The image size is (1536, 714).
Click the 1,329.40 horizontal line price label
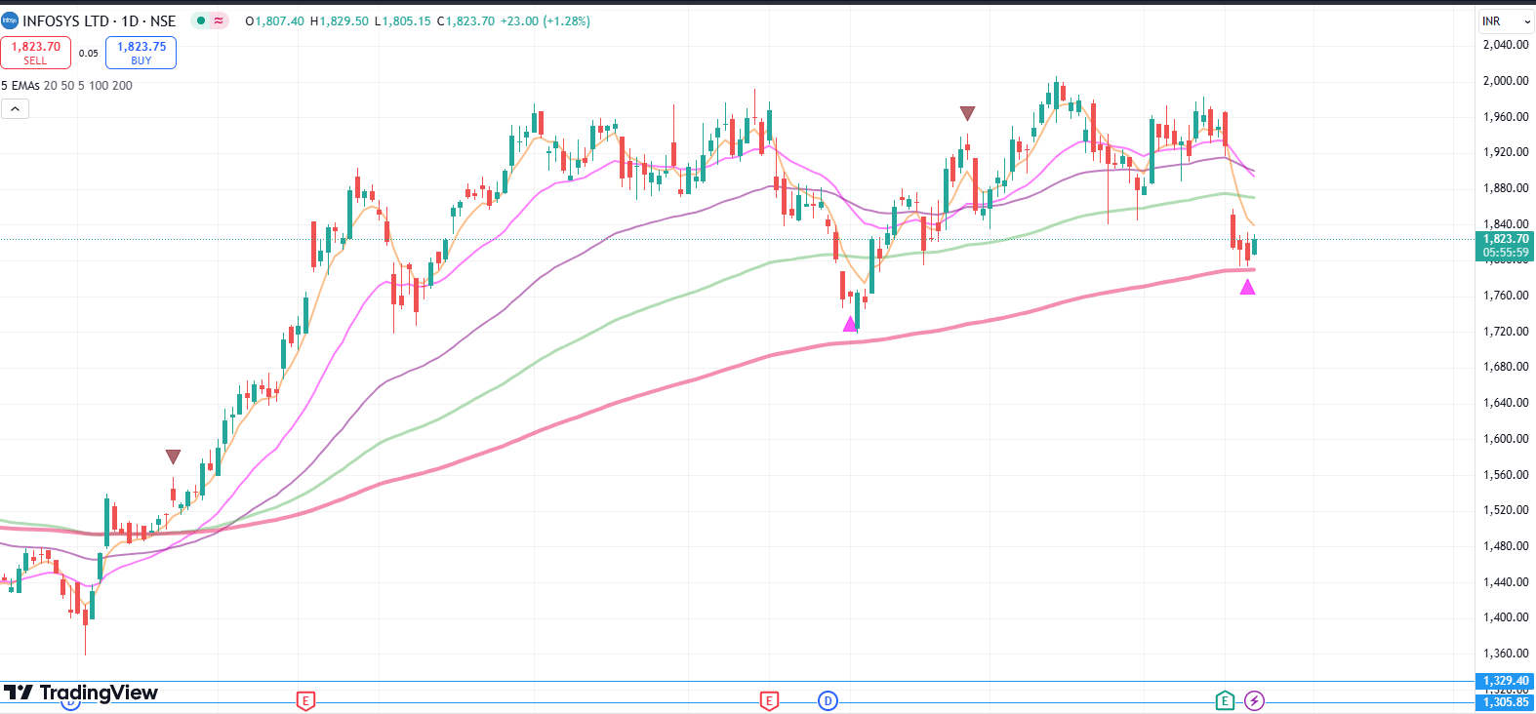1506,681
